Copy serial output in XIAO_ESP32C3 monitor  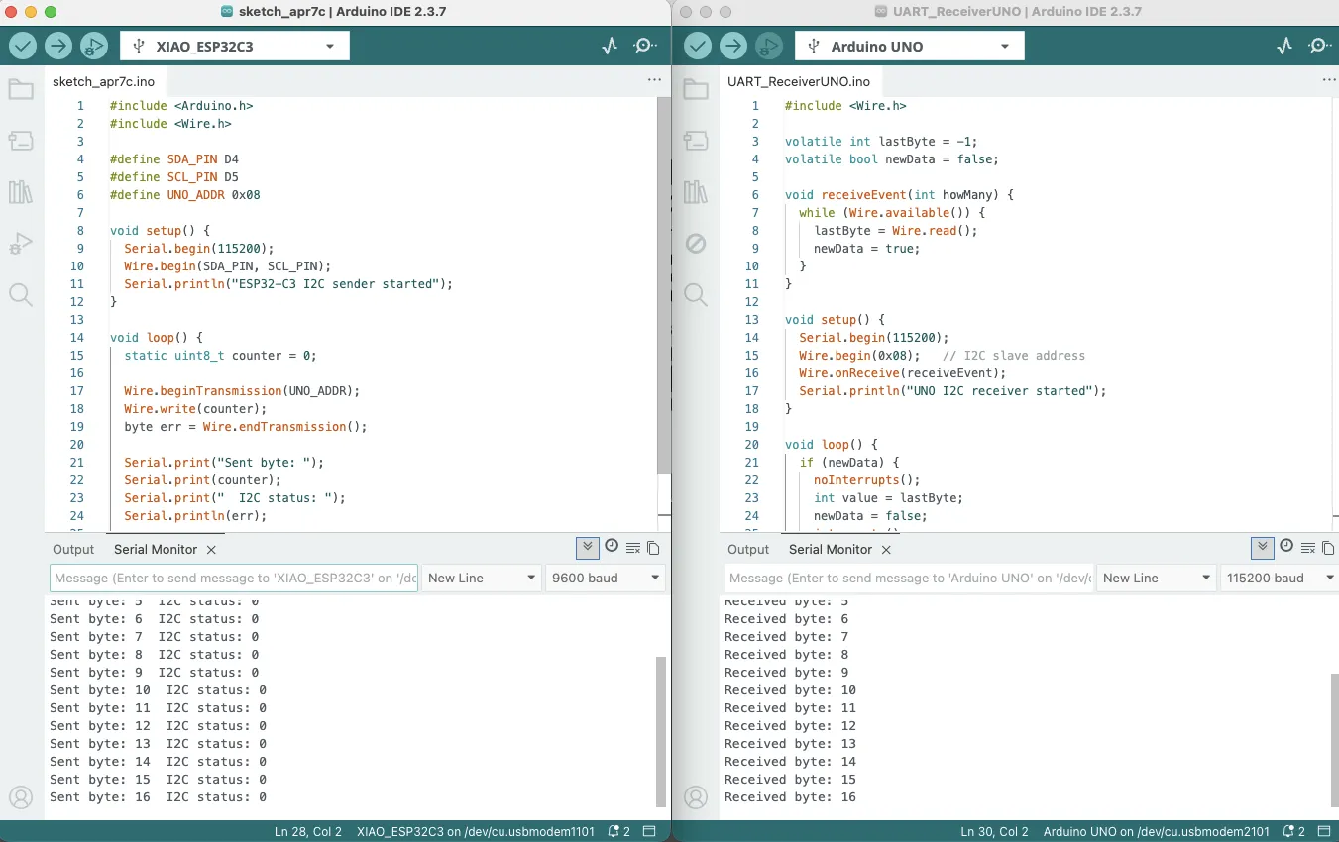(x=653, y=548)
